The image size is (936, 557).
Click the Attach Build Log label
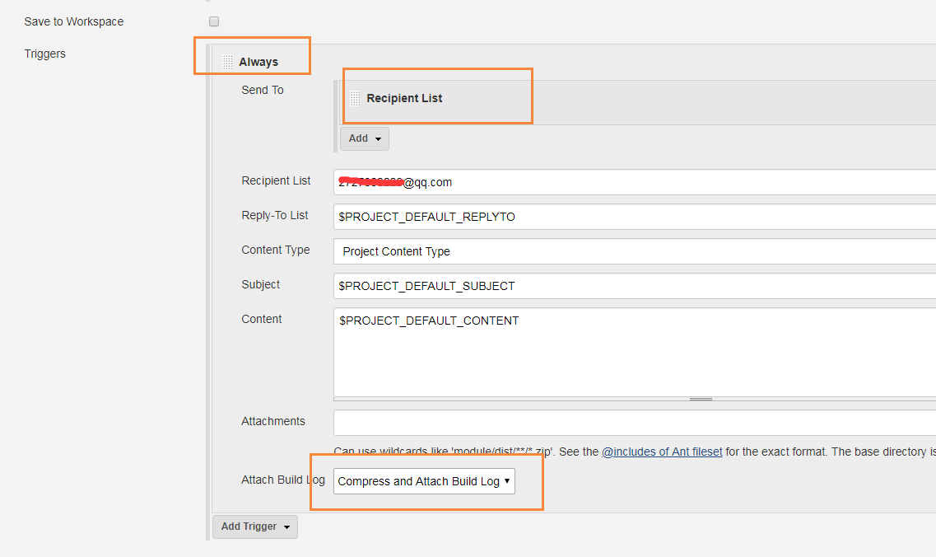[x=283, y=480]
